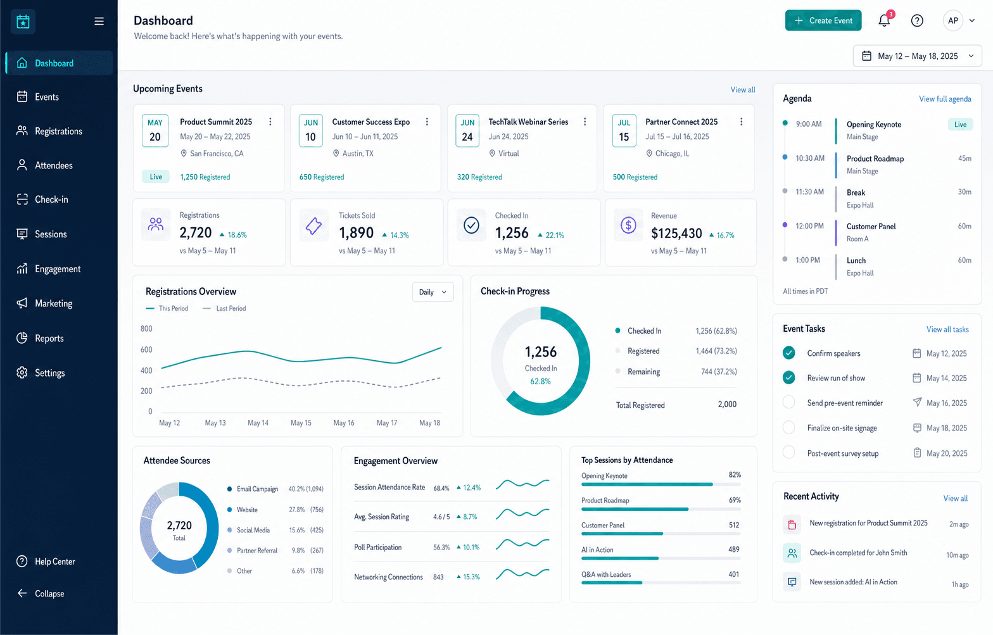The height and width of the screenshot is (635, 993).
Task: Open the May 12 – May 18 date range picker
Action: click(917, 56)
